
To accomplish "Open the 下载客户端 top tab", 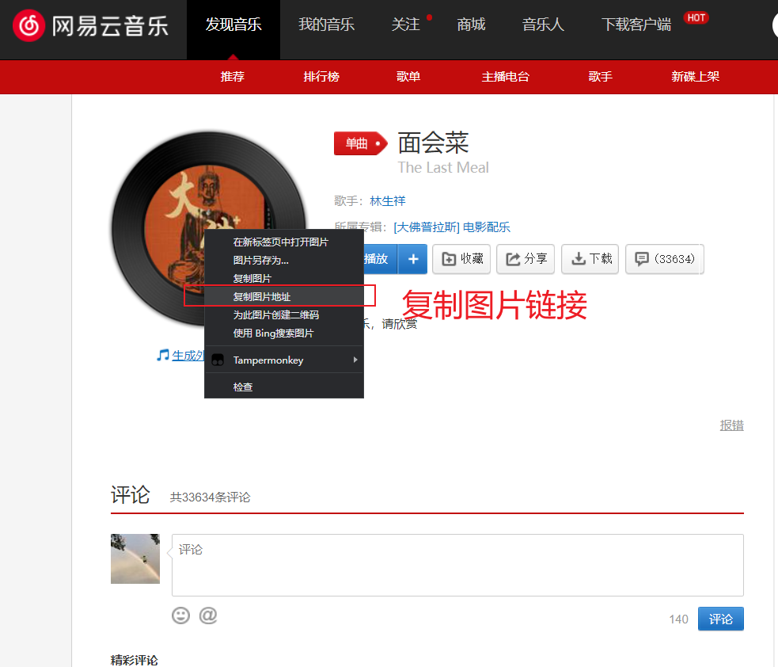I will coord(636,25).
